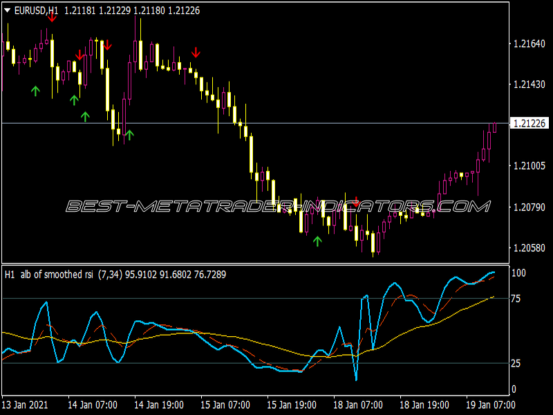Click the 13 Jan 2021 date label
Screen dimensions: 553x415
[x=25, y=405]
